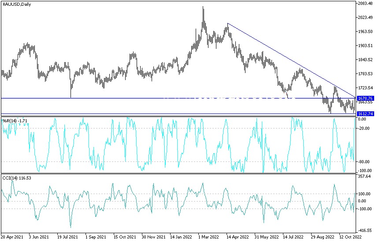Image resolution: width=379 pixels, height=242 pixels.
Task: Click the 31 May 2022 date label
Action: tap(266, 237)
